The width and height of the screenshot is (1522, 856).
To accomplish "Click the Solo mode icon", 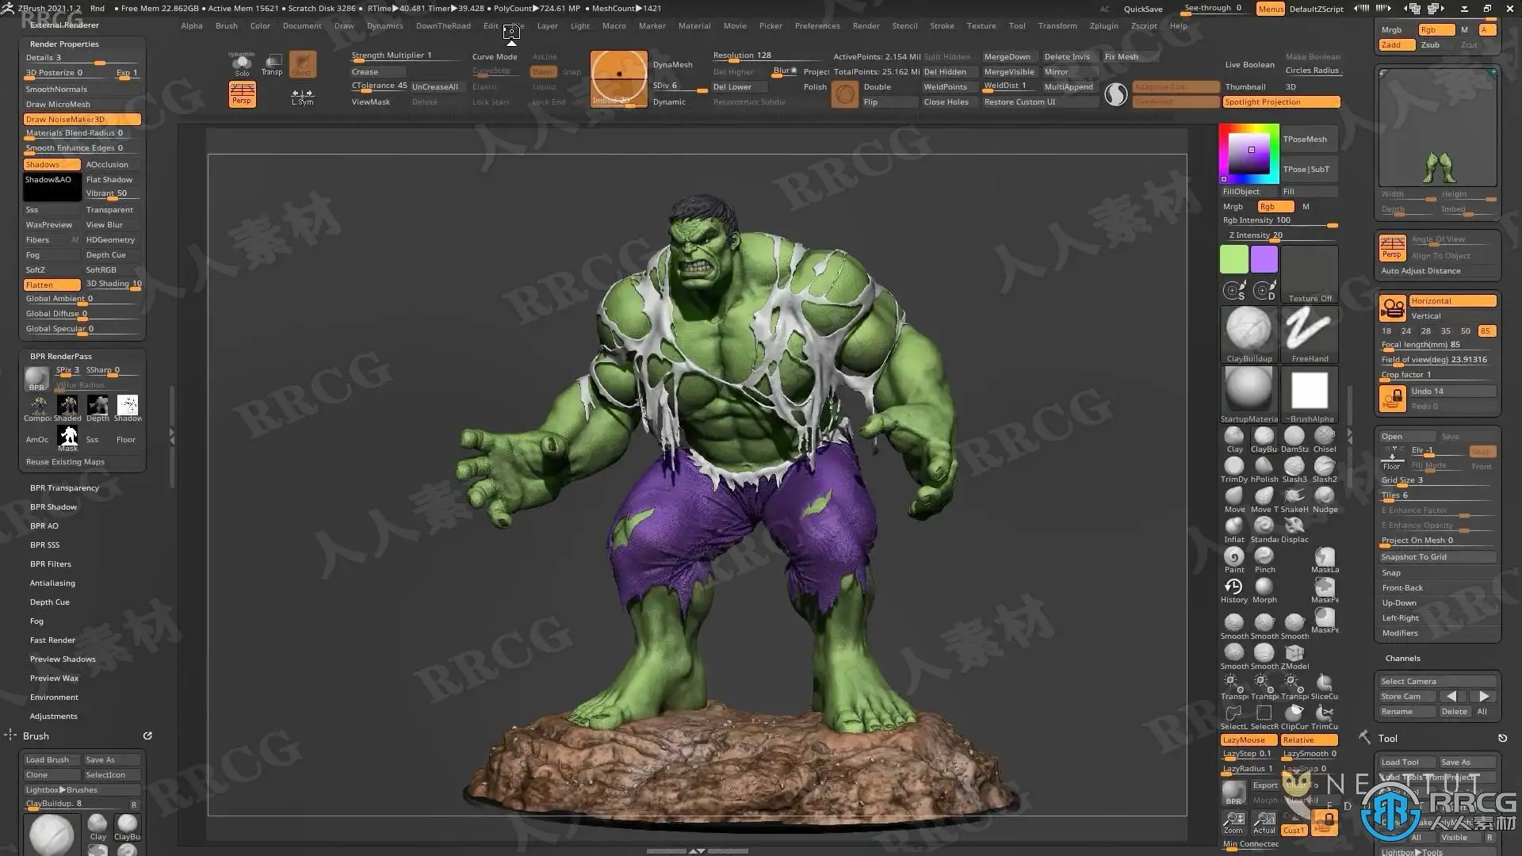I will [x=242, y=64].
